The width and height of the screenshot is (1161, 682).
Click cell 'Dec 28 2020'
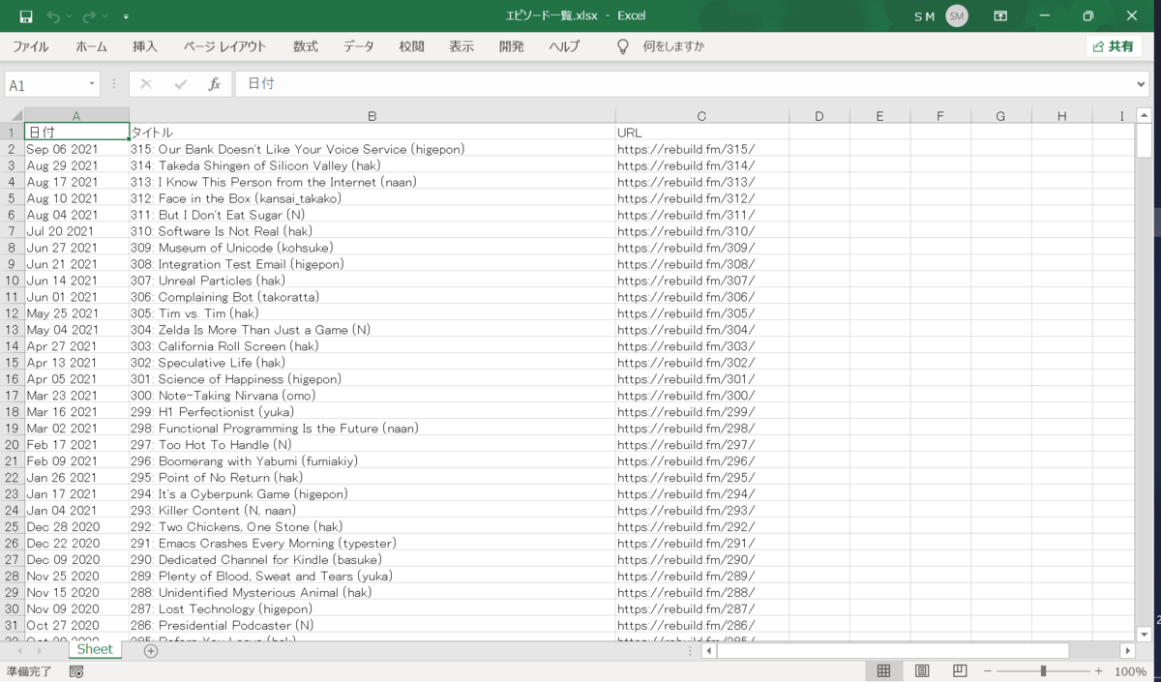point(76,527)
